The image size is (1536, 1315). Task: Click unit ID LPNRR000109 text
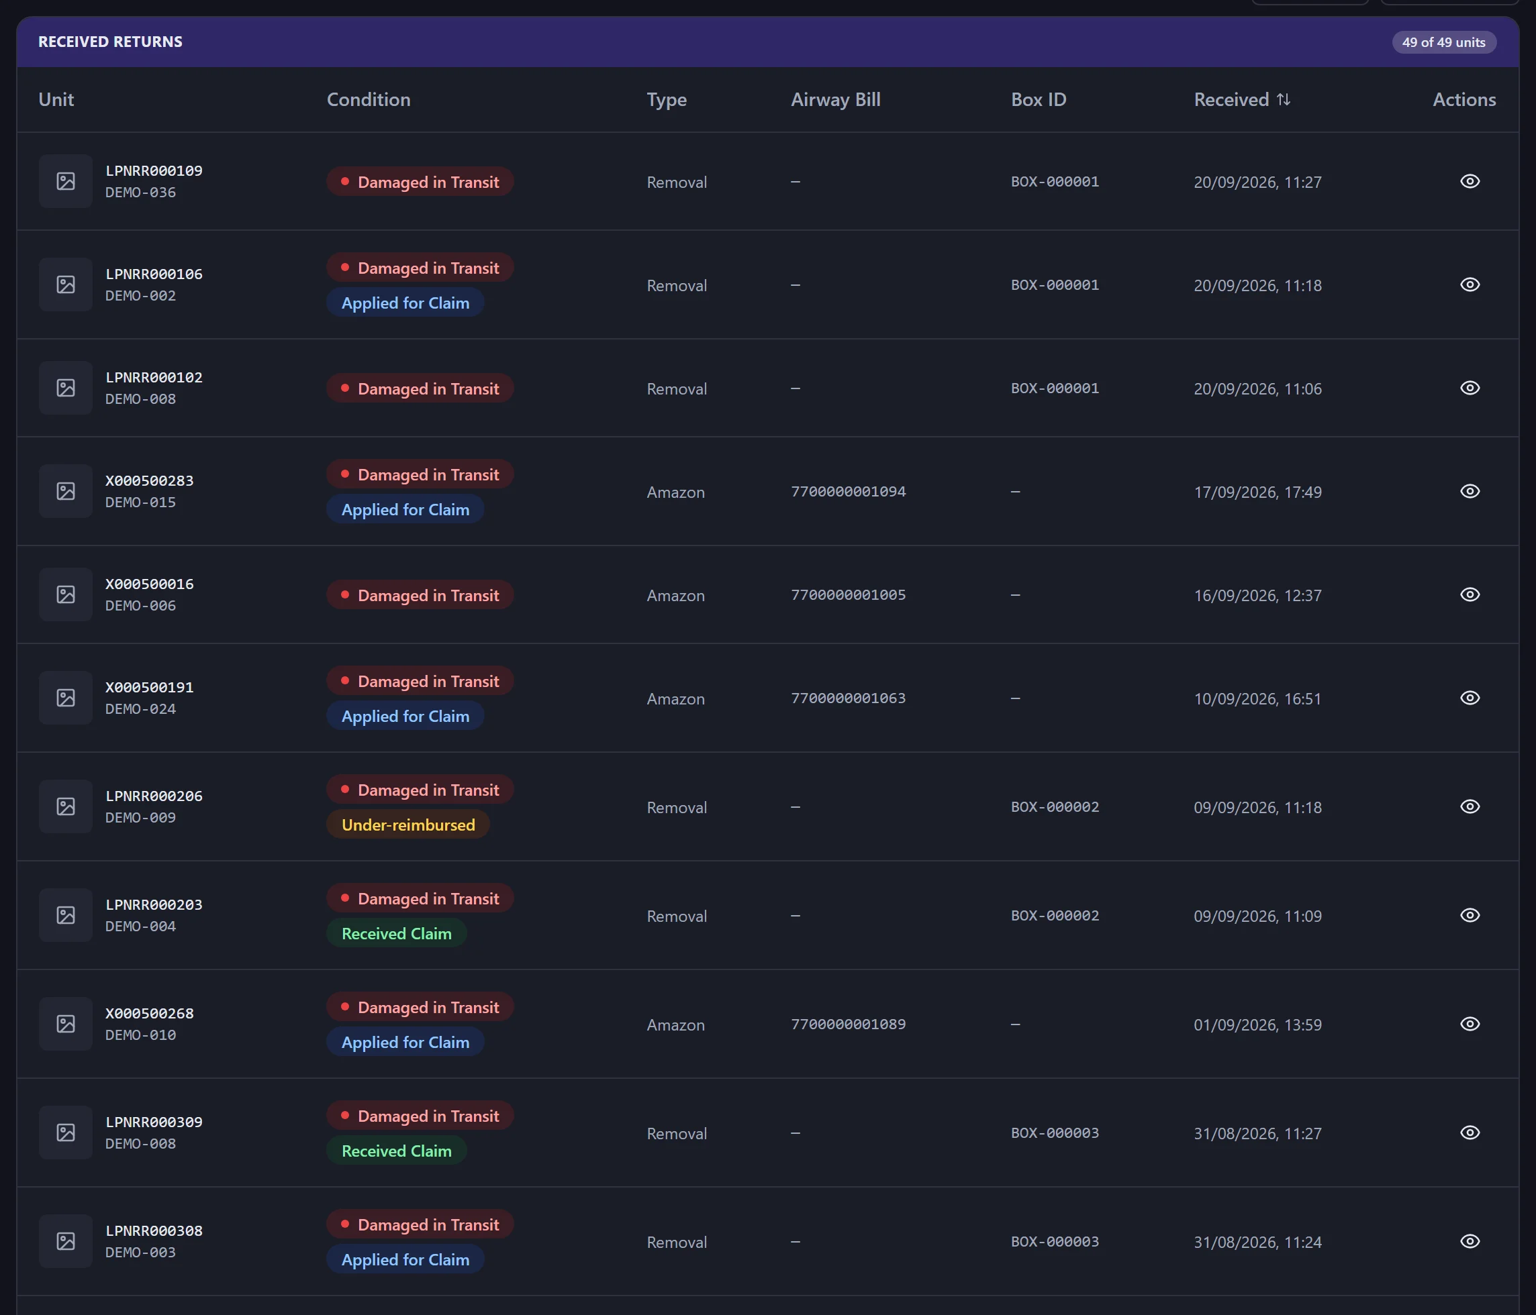tap(154, 170)
